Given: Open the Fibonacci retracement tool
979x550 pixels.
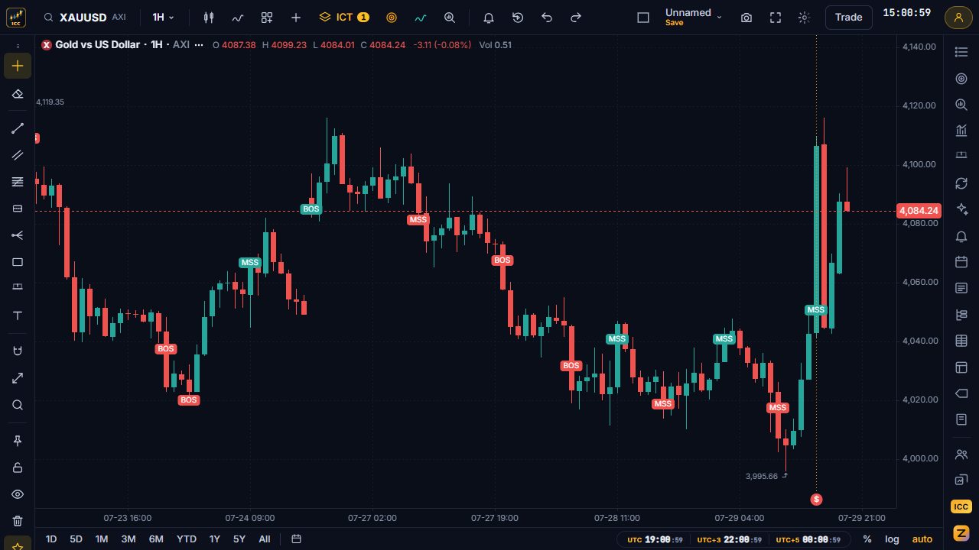Looking at the screenshot, I should click(x=18, y=182).
